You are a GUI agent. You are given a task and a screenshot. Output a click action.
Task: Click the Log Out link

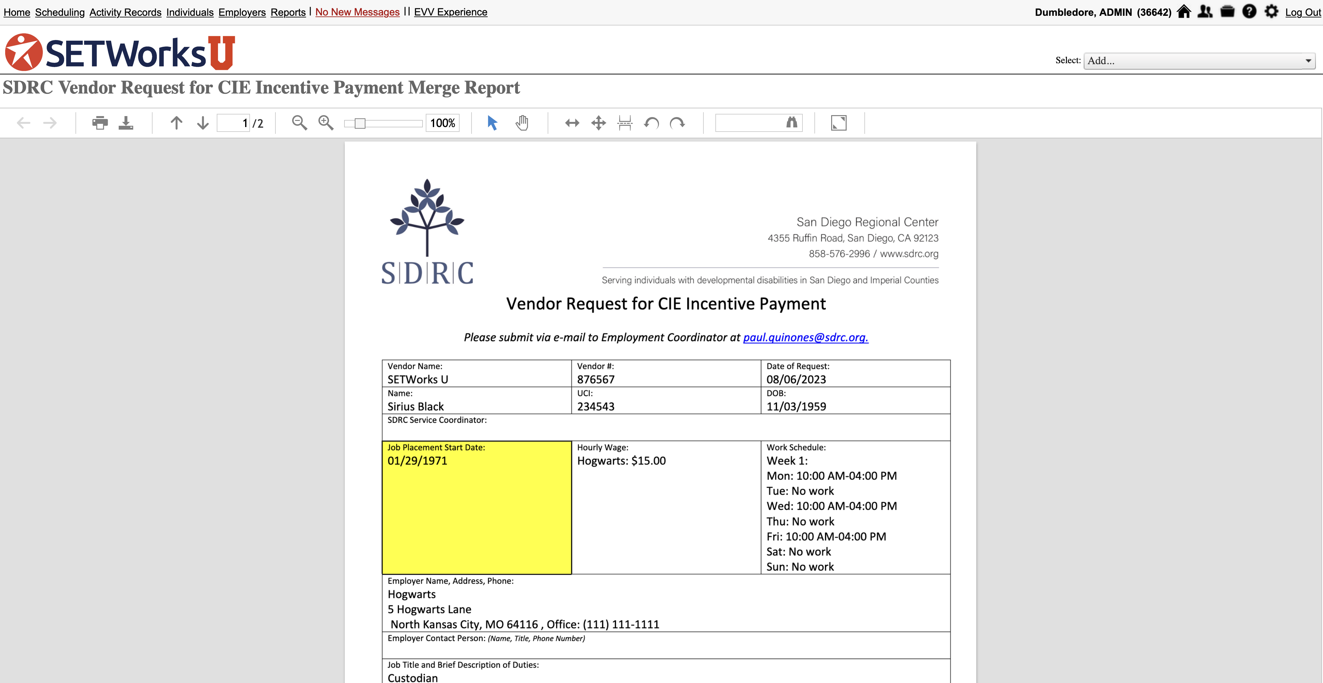(1303, 12)
